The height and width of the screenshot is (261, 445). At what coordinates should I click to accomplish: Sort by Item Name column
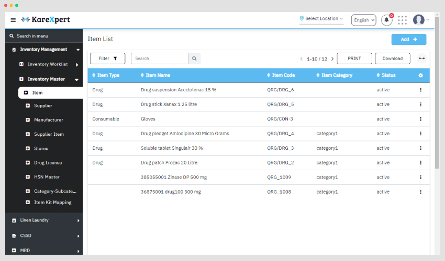point(155,75)
